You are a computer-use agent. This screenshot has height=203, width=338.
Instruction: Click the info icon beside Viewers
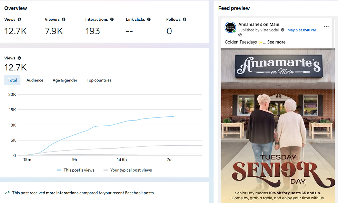point(63,19)
